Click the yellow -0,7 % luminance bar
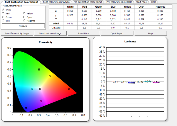The height and width of the screenshot is (126, 177). 140,82
